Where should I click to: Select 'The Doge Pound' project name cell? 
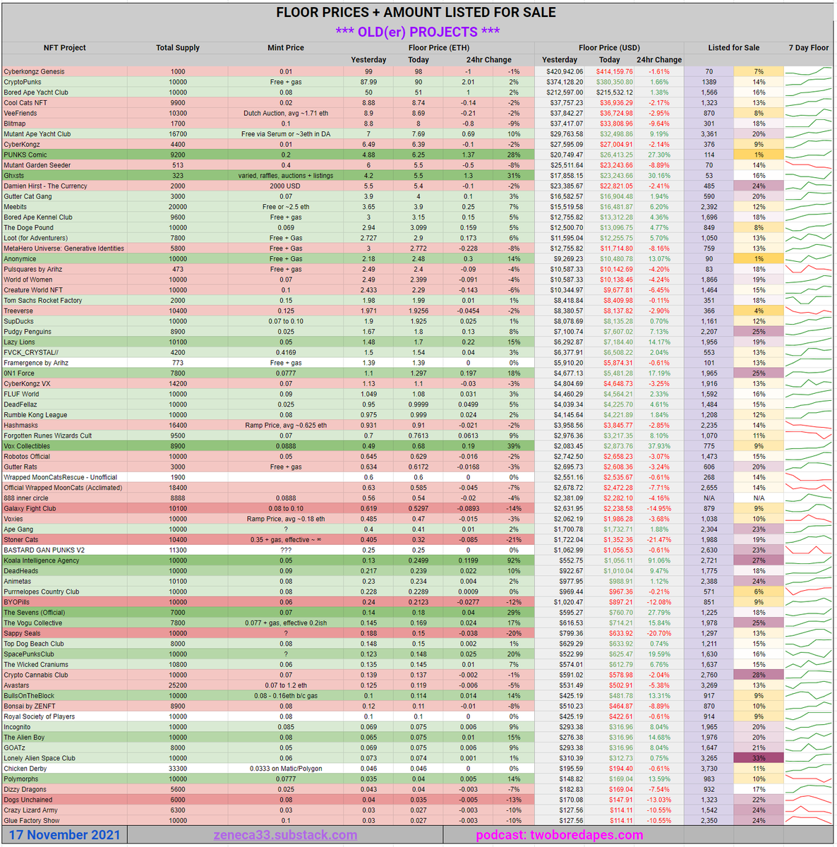[64, 227]
